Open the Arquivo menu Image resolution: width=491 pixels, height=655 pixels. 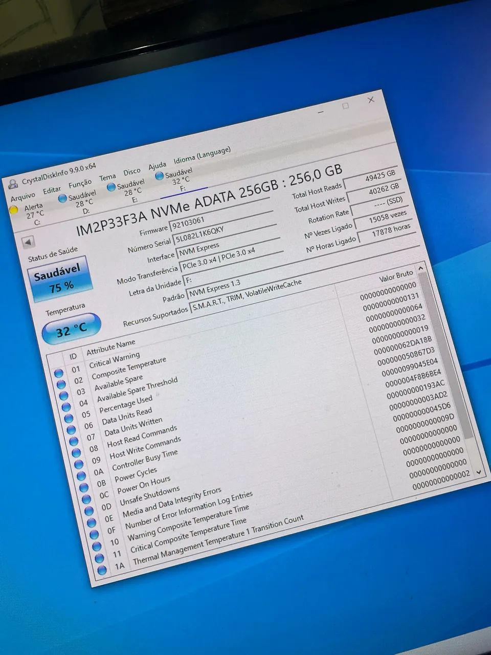(x=23, y=196)
